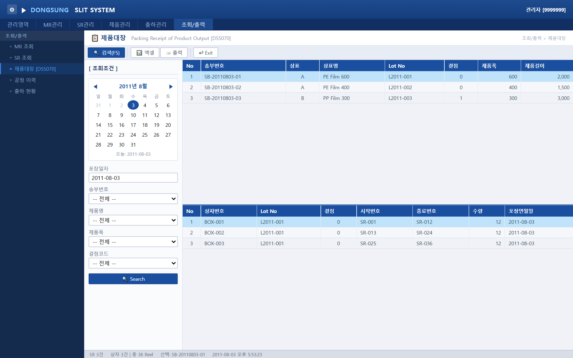Select row SB-20110803-02
Image resolution: width=573 pixels, height=358 pixels.
point(378,87)
